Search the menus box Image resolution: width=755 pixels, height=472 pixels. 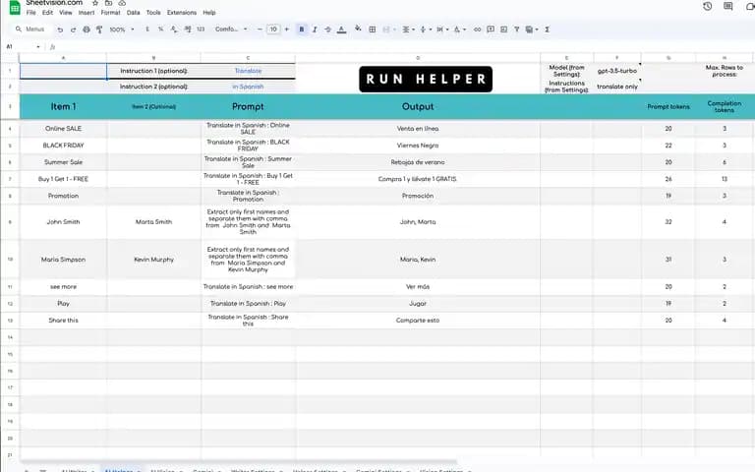point(30,29)
